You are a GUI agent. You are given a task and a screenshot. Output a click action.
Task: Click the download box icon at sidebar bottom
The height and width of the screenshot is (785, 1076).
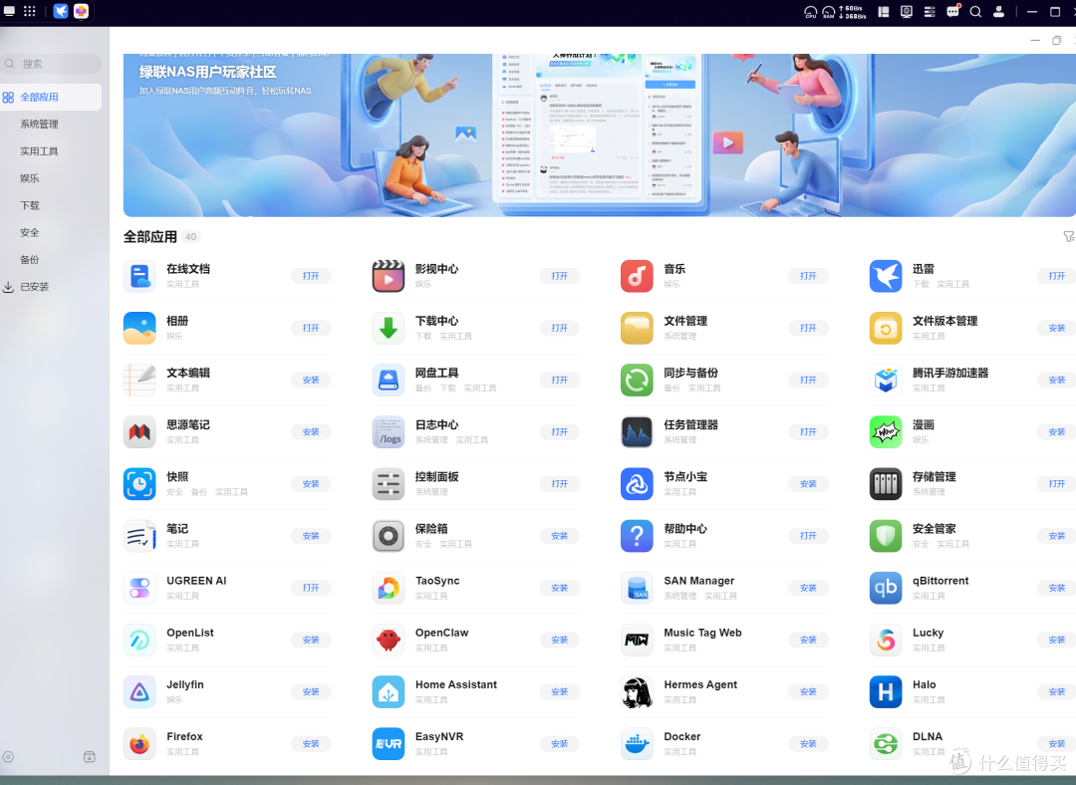pyautogui.click(x=90, y=757)
